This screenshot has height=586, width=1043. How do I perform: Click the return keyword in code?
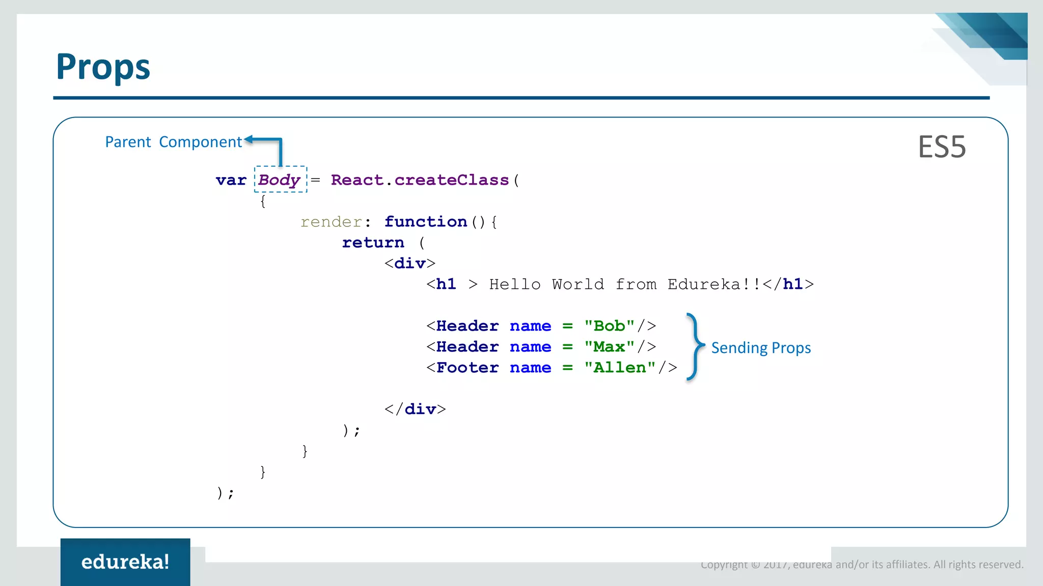click(x=373, y=243)
